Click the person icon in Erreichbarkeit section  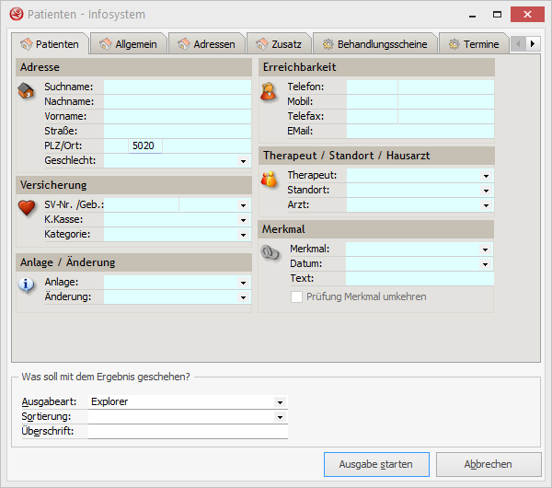269,90
